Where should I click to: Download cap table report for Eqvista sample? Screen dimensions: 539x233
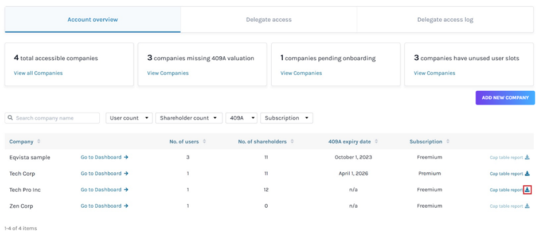tap(527, 157)
